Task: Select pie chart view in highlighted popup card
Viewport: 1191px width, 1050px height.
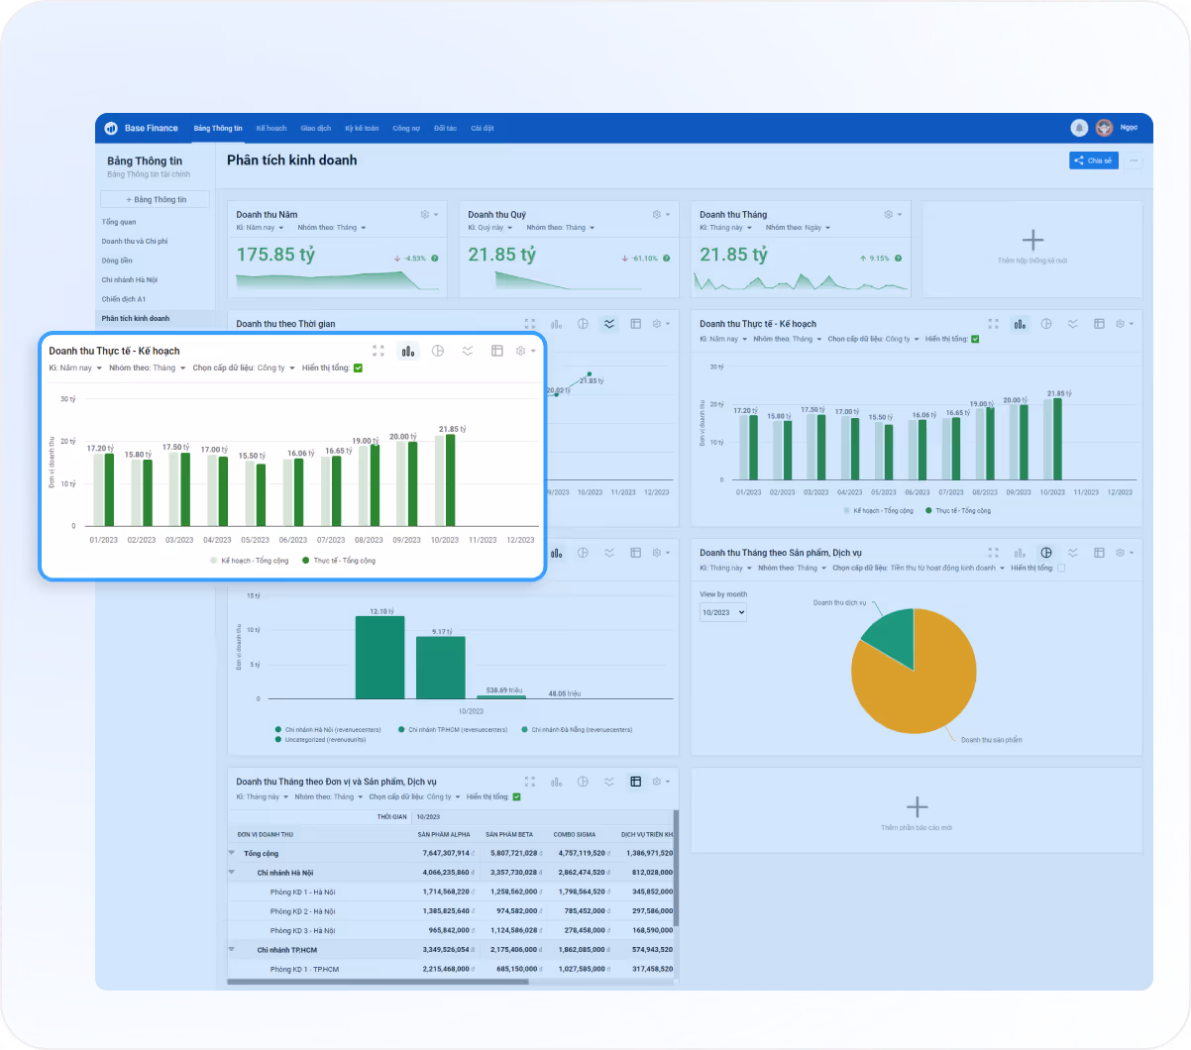Action: (x=438, y=351)
